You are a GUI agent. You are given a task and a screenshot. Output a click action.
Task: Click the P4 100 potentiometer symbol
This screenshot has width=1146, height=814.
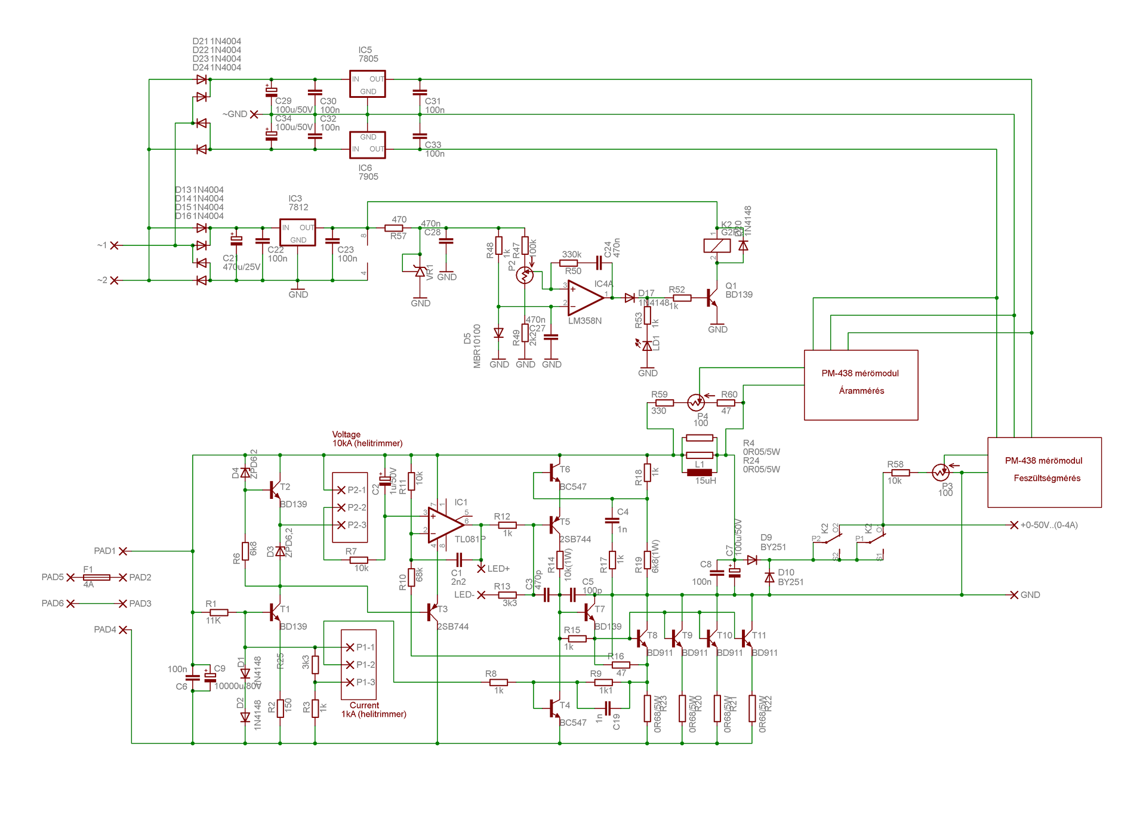[695, 402]
